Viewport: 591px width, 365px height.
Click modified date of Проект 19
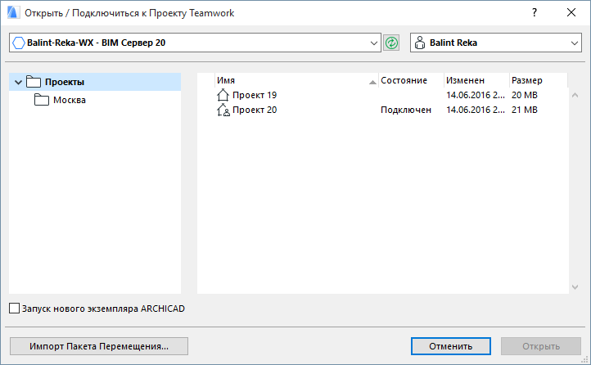point(476,95)
